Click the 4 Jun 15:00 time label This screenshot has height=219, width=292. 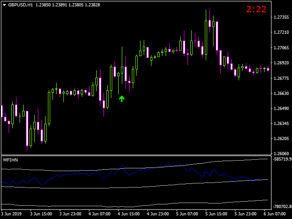point(129,214)
